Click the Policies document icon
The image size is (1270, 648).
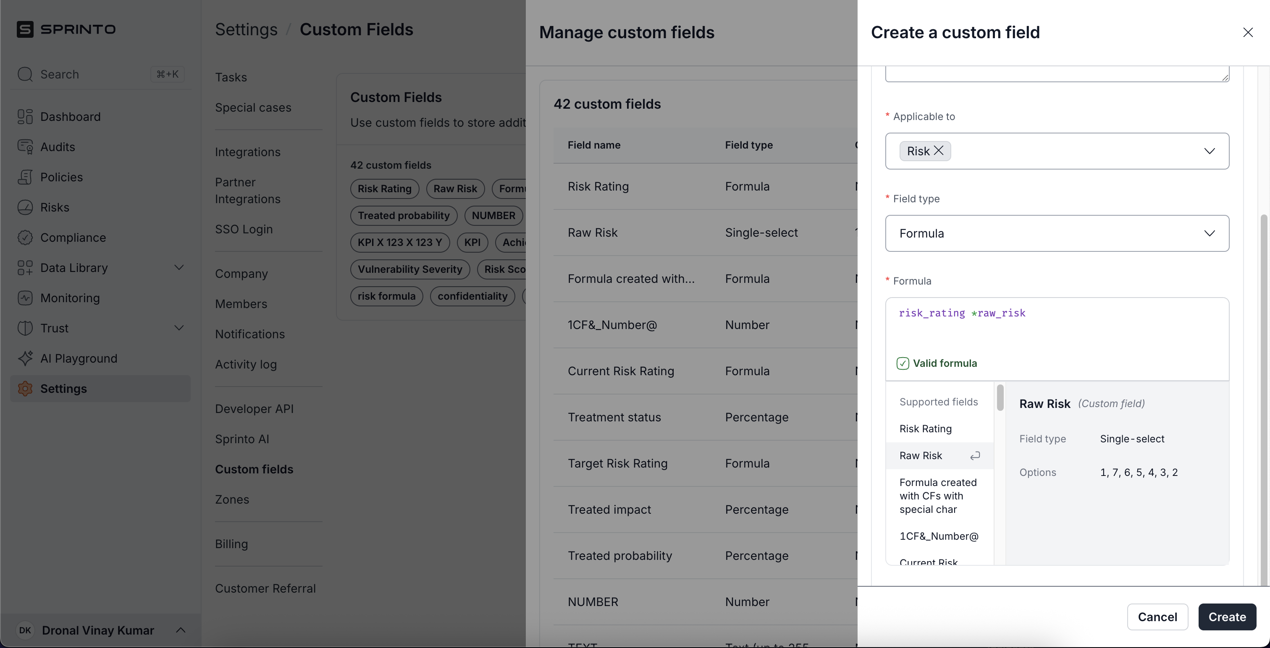[25, 177]
